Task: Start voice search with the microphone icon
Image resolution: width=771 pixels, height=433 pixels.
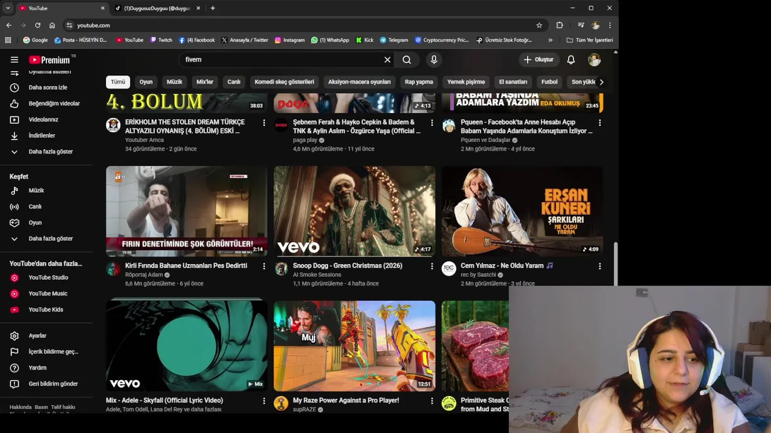Action: pos(434,60)
